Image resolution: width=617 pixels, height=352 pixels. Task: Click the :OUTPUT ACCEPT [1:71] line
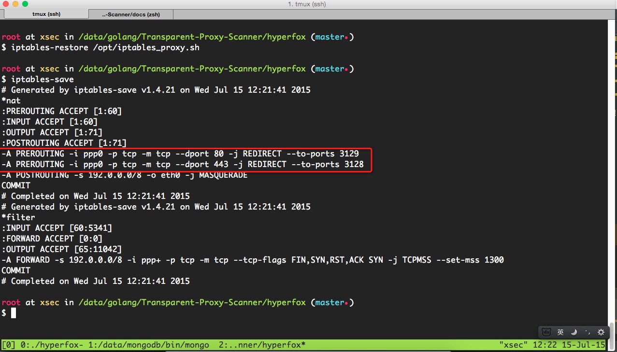(52, 132)
